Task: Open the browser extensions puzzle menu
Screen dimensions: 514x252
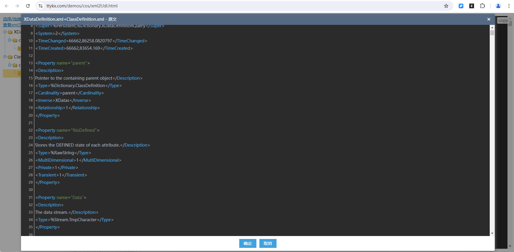Action: click(482, 6)
